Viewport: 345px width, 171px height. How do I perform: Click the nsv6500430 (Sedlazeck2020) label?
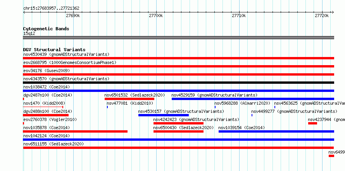183,128
